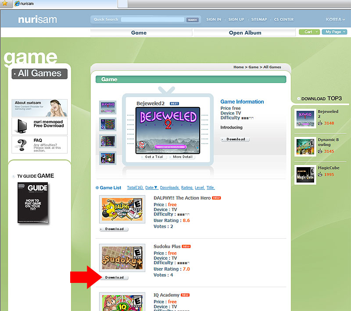Select the first Bejeweled title screenshot thumbnail
The width and height of the screenshot is (351, 311).
(x=107, y=107)
